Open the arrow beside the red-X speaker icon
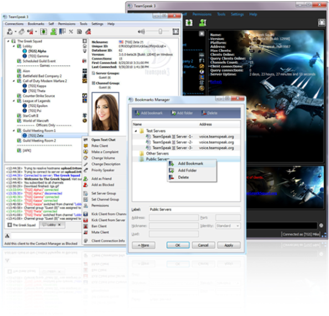Viewport: 329px width, 316px height. [x=36, y=32]
